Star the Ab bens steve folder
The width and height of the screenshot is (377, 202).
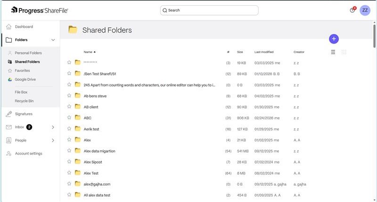pyautogui.click(x=69, y=95)
